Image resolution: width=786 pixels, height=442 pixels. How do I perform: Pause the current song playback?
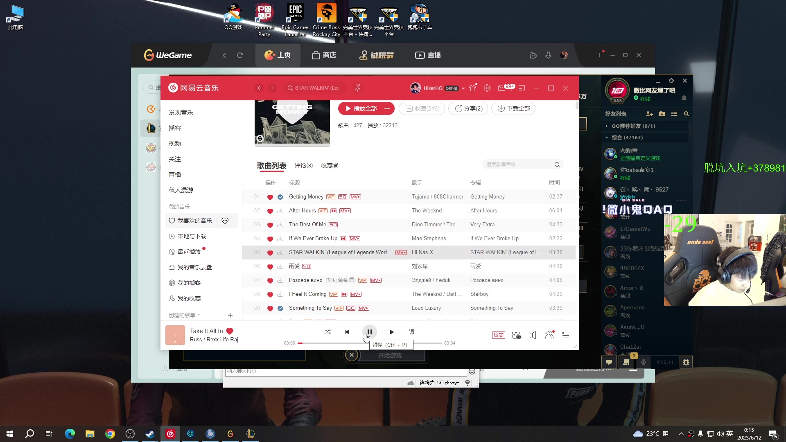369,332
